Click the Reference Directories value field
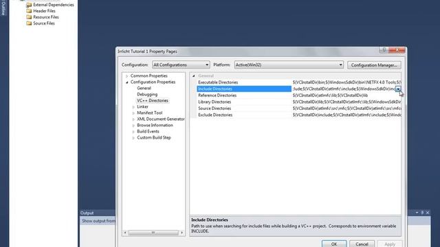Image resolution: width=440 pixels, height=247 pixels. click(x=346, y=95)
